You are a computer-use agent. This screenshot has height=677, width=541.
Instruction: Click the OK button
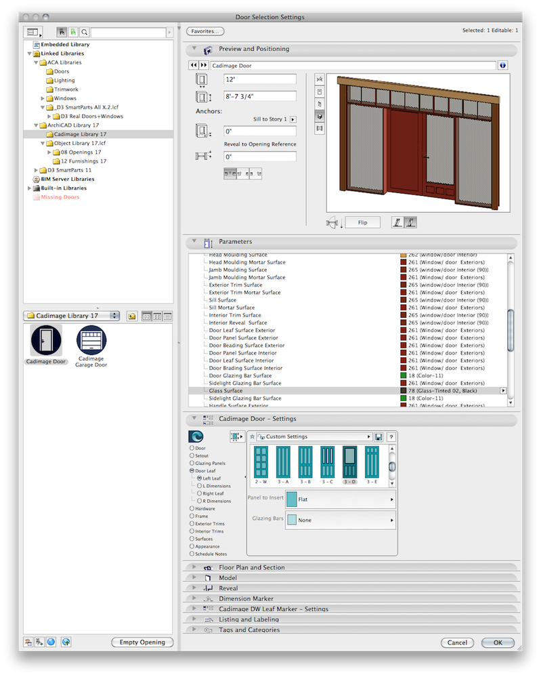coord(498,642)
